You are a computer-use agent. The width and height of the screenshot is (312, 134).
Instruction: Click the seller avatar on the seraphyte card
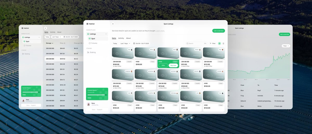[132, 71]
